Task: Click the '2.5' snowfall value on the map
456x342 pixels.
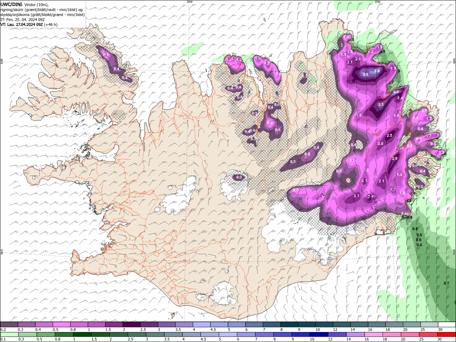Action: tap(389, 135)
